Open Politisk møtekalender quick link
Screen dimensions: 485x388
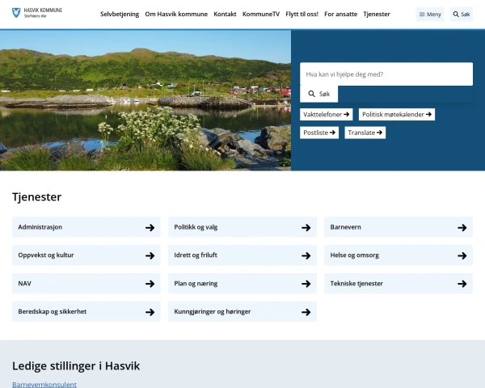[397, 115]
